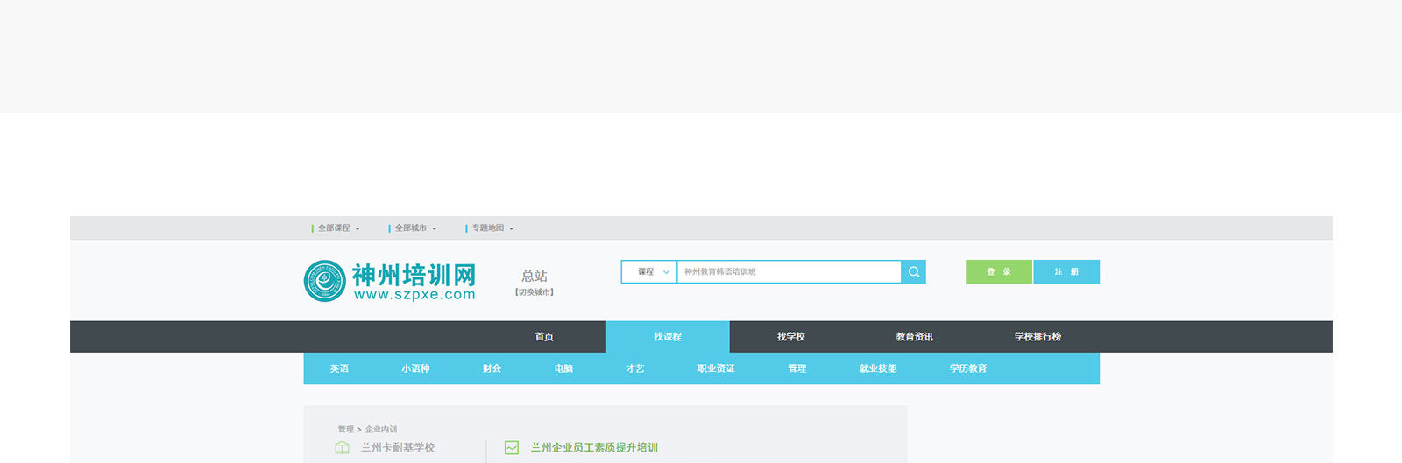Click the search magnifier icon
Viewport: 1402px width, 463px height.
point(913,272)
